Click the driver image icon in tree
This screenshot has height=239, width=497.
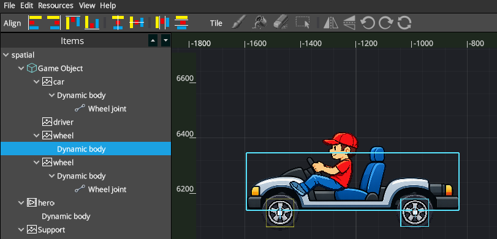tap(47, 122)
